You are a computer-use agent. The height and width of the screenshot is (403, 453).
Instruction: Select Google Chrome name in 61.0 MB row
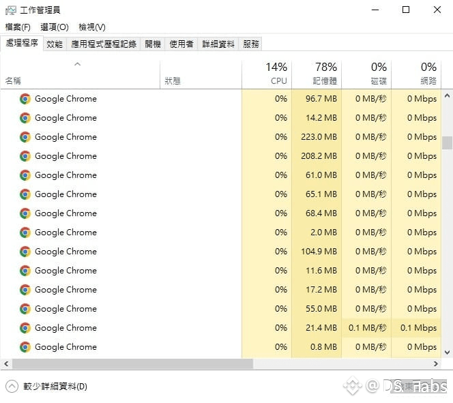(66, 175)
